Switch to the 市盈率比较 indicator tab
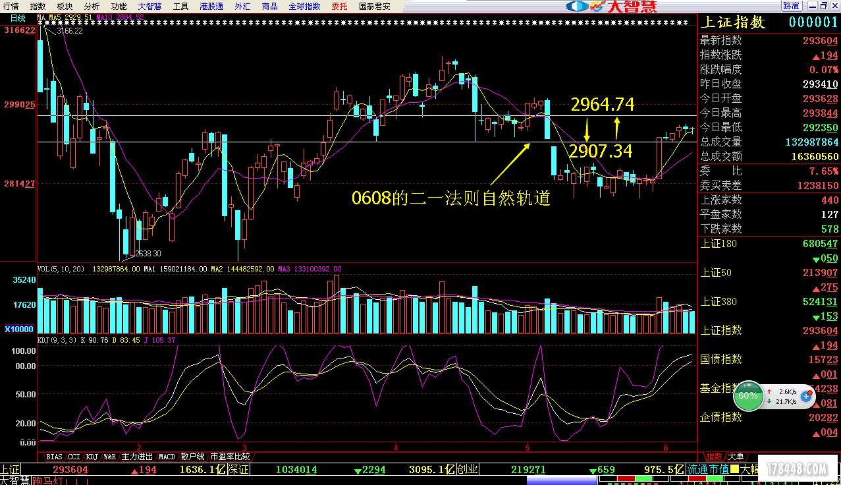Viewport: 841px width, 485px height. tap(230, 456)
